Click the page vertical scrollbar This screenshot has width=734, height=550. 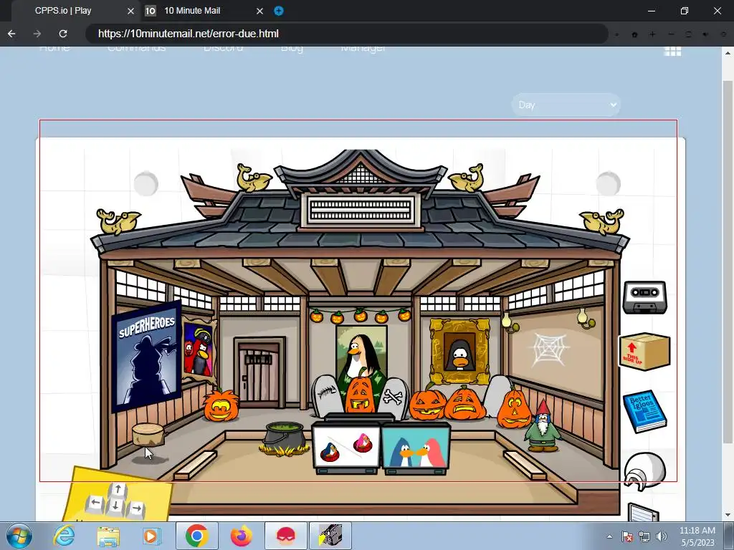[x=727, y=262]
